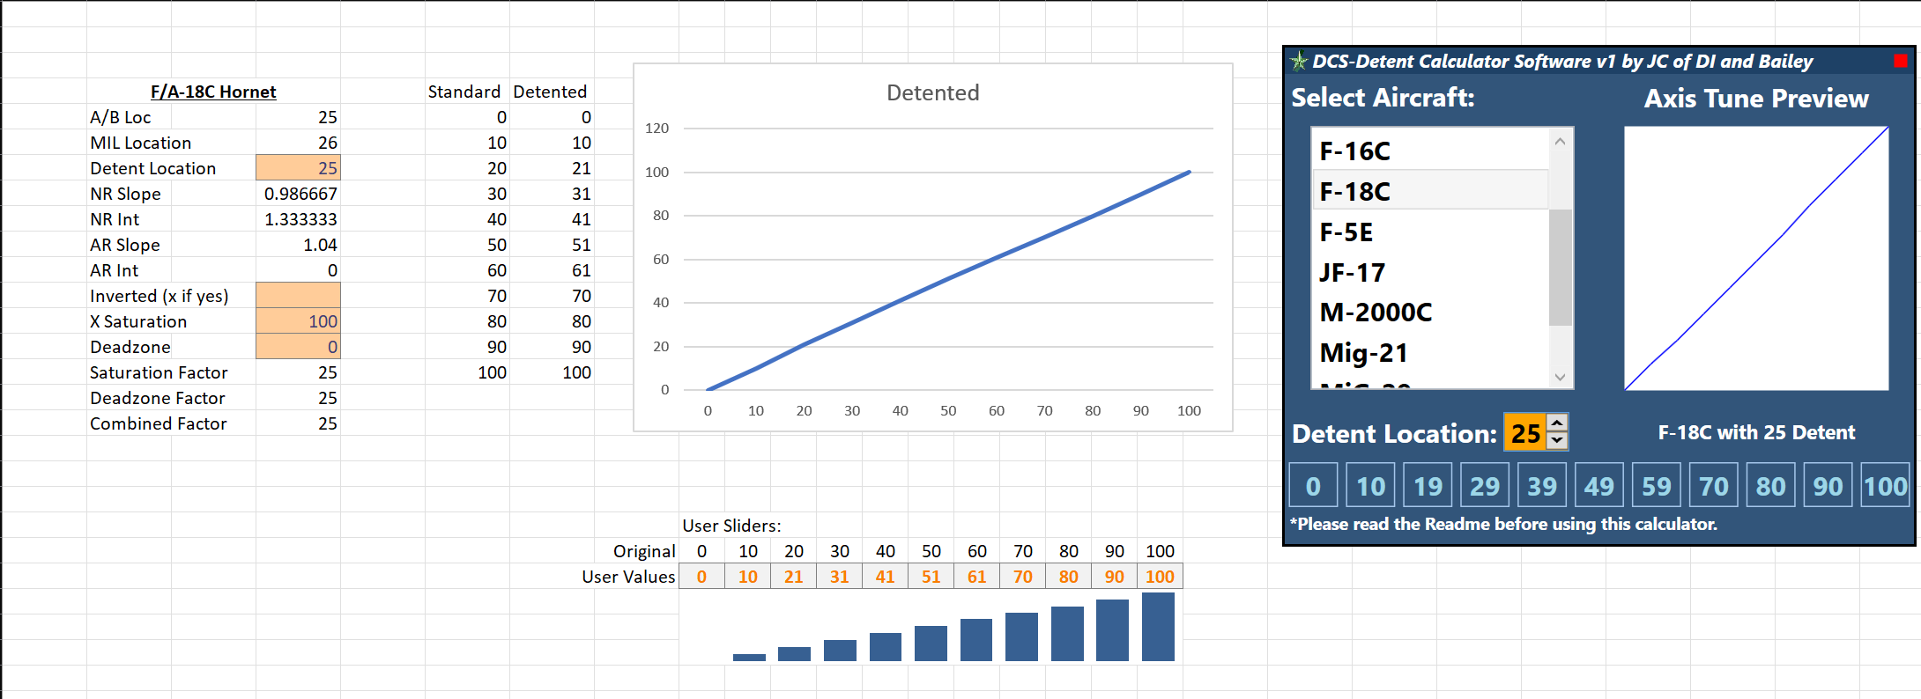1921x699 pixels.
Task: Pick Mig-21 in aircraft list
Action: tap(1431, 352)
